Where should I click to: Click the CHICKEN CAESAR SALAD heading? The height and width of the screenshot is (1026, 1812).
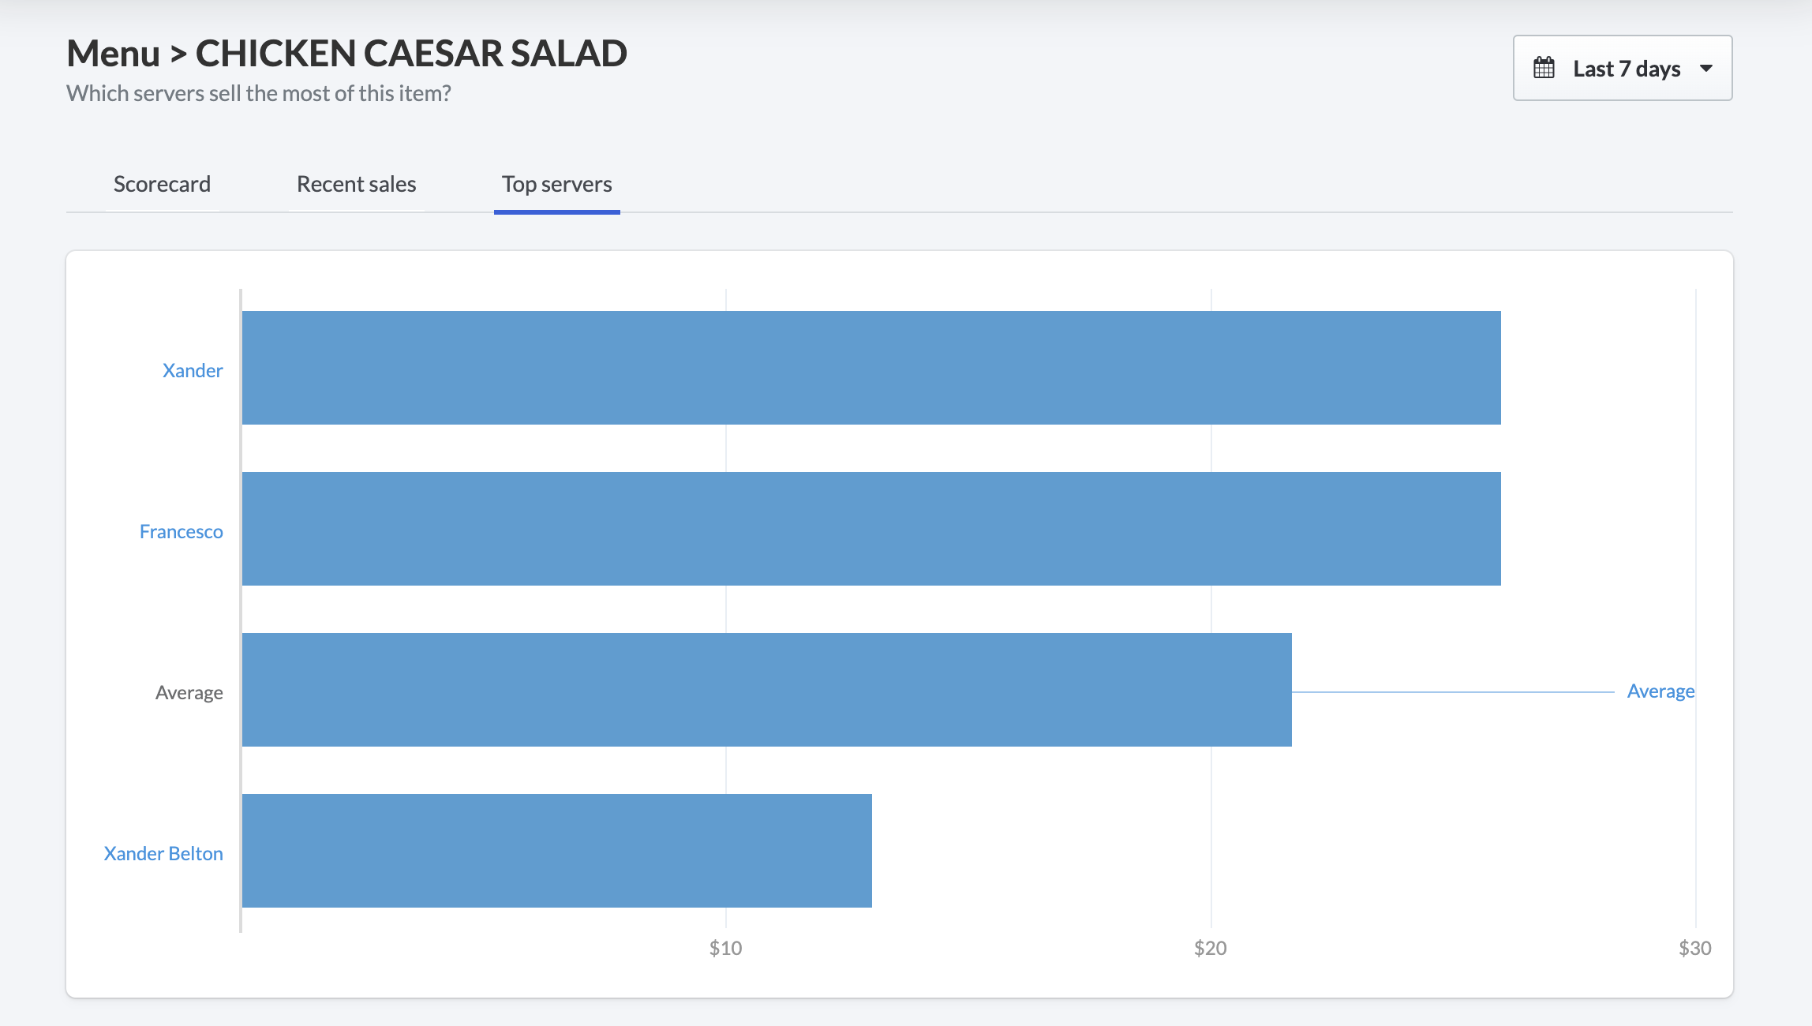411,54
